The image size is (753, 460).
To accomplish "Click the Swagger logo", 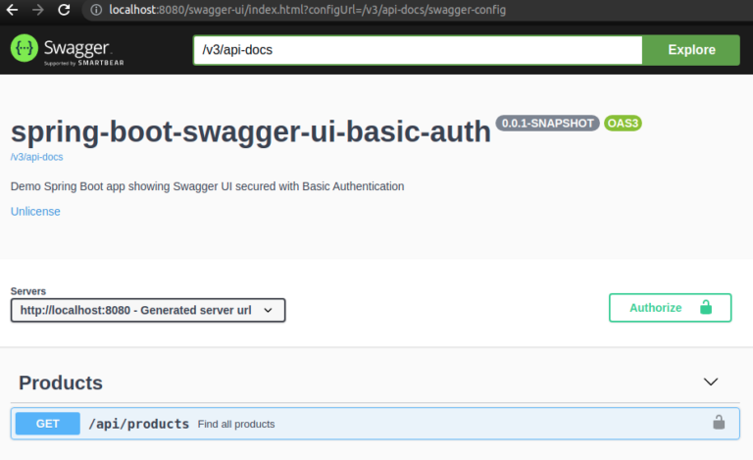I will pos(68,50).
